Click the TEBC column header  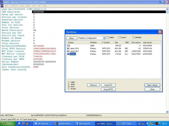(x=127, y=42)
